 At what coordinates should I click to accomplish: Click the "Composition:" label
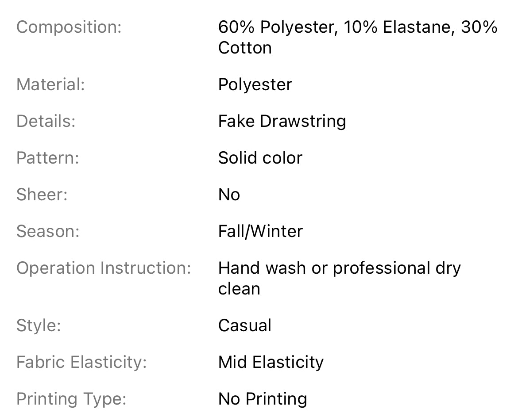point(69,27)
